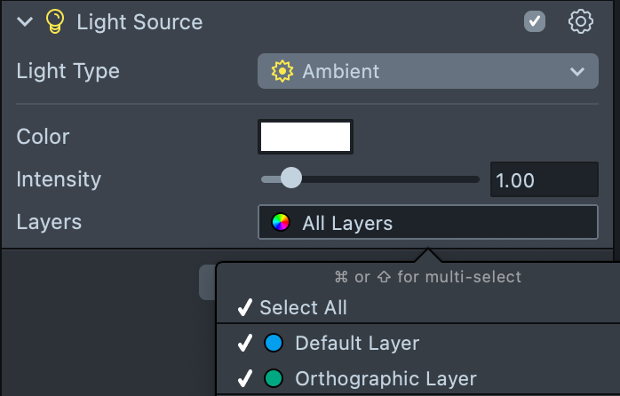Image resolution: width=620 pixels, height=396 pixels.
Task: Click the rainbow All Layers icon
Action: click(281, 223)
